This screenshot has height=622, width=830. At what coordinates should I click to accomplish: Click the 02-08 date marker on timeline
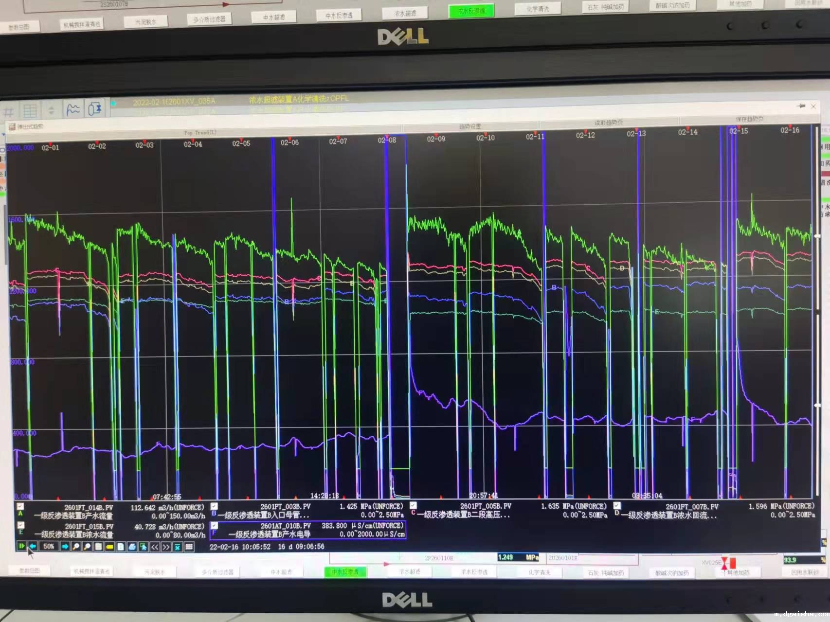(387, 141)
